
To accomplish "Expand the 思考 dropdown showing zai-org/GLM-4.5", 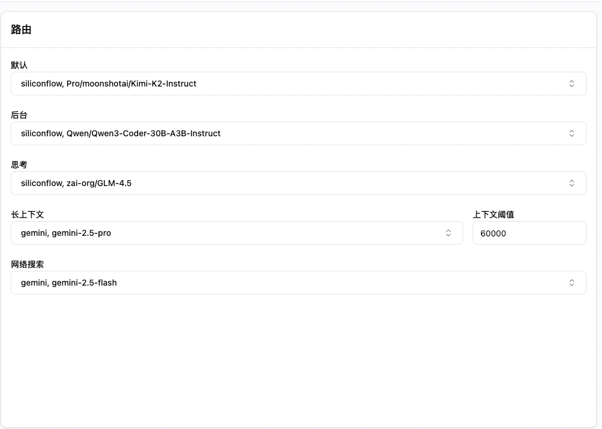I will pos(298,183).
